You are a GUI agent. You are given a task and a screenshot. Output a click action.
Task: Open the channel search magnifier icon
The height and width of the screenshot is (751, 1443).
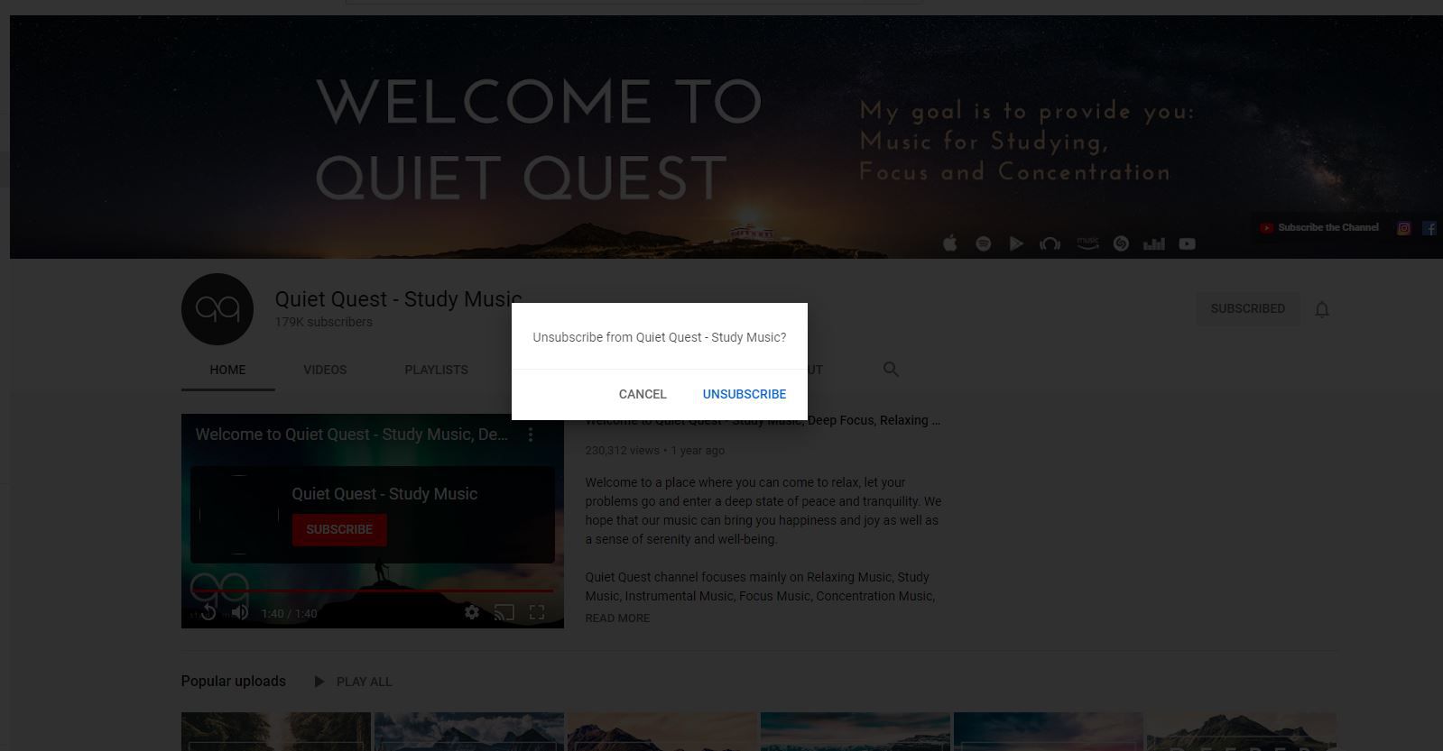tap(891, 370)
